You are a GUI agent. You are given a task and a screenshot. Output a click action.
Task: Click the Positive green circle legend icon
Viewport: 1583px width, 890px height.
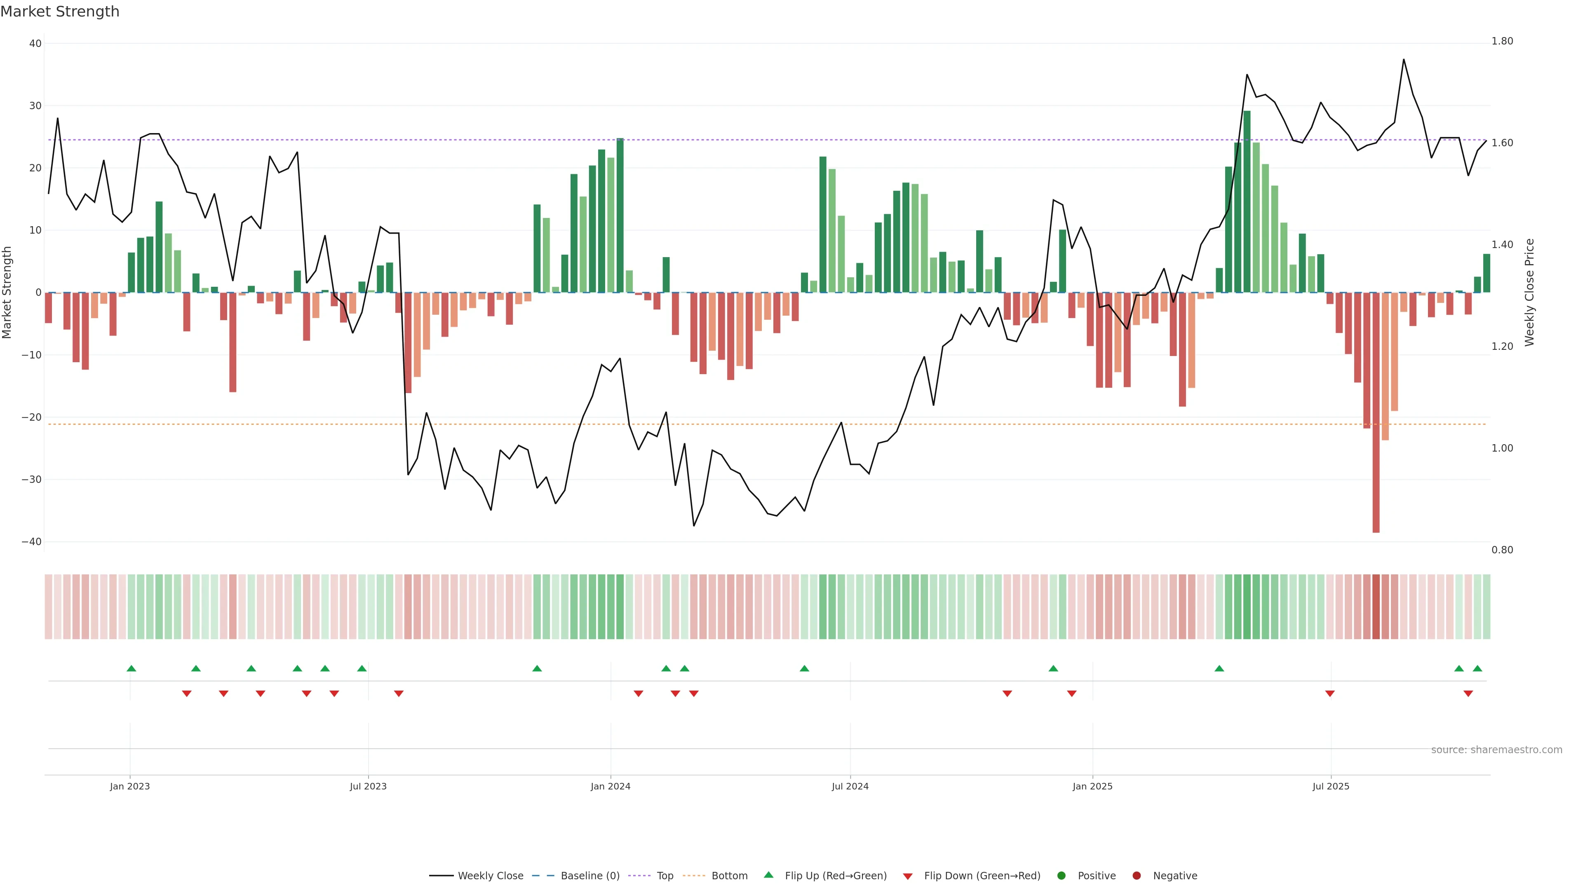click(1061, 875)
